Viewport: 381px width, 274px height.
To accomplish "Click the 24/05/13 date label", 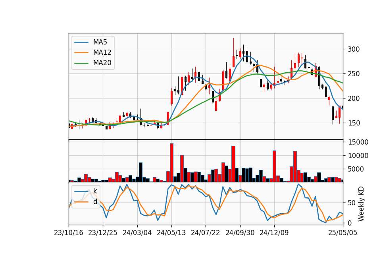I will coord(171,233).
